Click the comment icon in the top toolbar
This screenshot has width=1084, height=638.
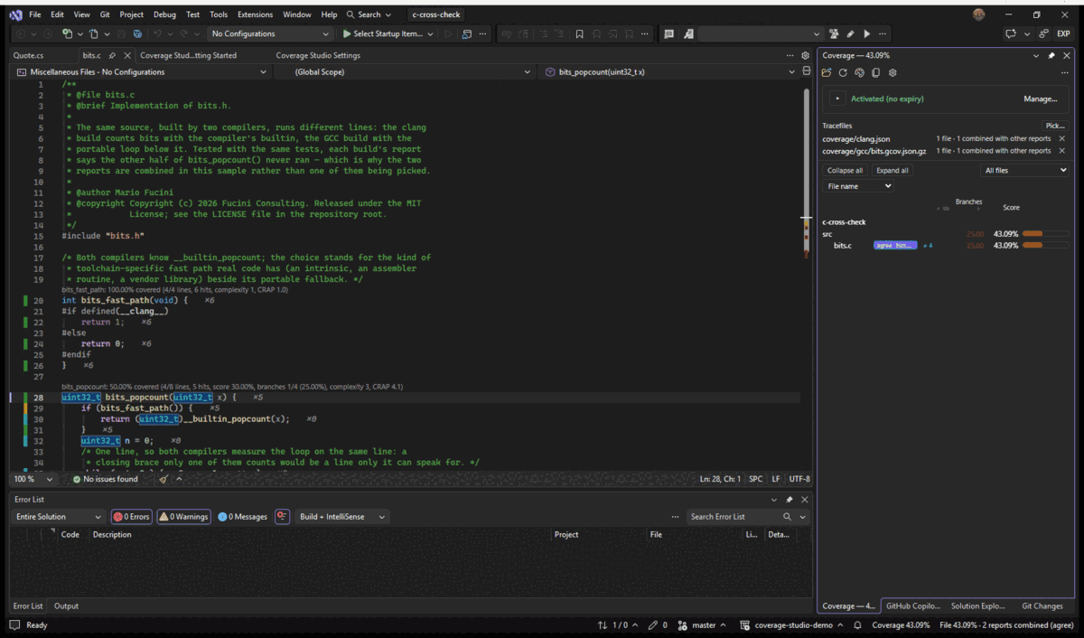(669, 33)
